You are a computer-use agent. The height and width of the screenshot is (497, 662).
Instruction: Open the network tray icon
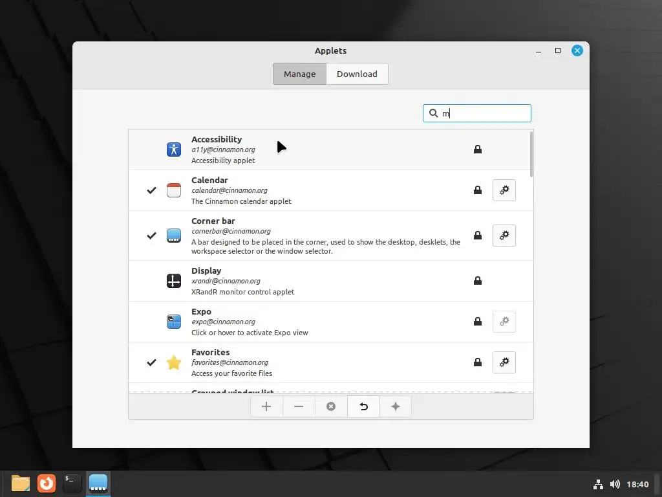598,484
